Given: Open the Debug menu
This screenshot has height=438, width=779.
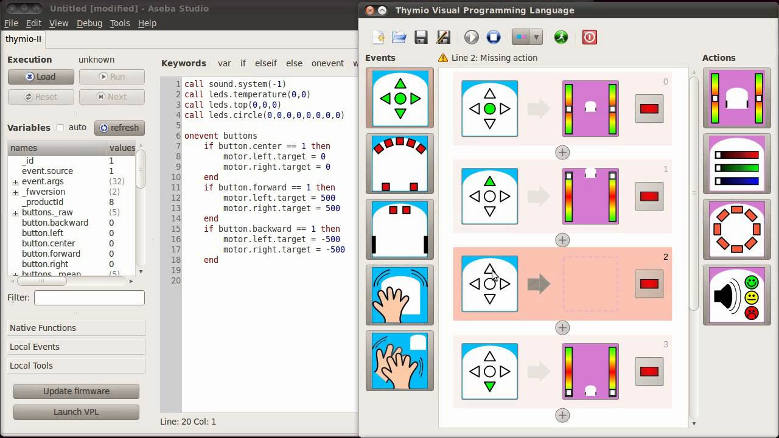Looking at the screenshot, I should coord(89,23).
